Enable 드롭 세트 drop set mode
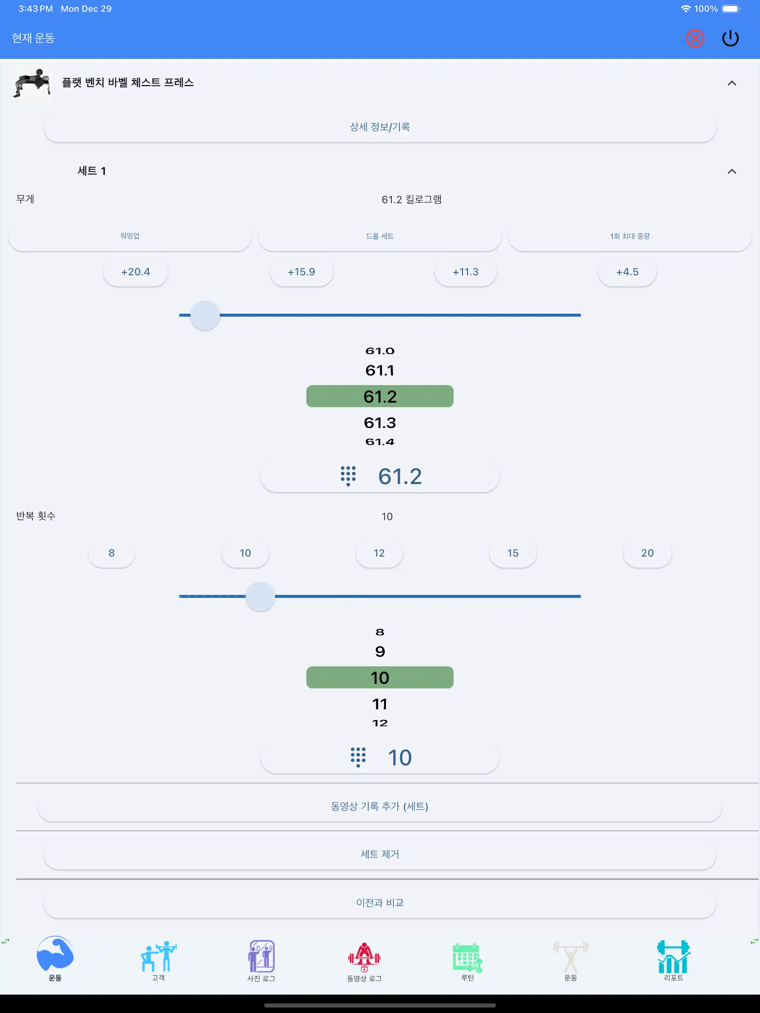 tap(379, 236)
